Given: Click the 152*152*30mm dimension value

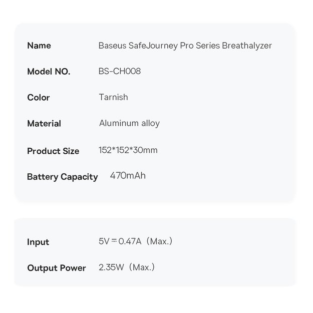Looking at the screenshot, I should coord(128,150).
